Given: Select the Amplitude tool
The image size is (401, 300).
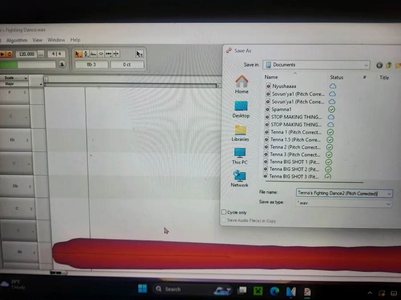Looking at the screenshot, I should pyautogui.click(x=101, y=54).
